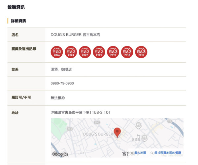Screen dimensions: 198x165
Task: Click the 咖啡店 cuisine text
Action: pyautogui.click(x=66, y=69)
